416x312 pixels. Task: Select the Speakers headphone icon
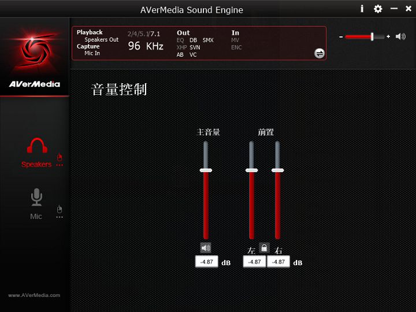point(36,146)
